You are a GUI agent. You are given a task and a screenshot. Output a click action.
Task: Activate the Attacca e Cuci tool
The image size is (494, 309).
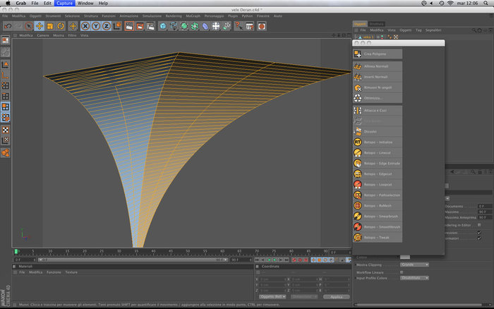tap(378, 111)
